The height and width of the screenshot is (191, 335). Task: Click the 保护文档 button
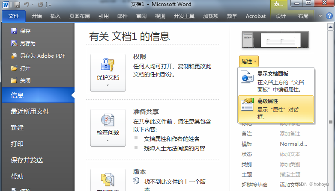(x=108, y=73)
